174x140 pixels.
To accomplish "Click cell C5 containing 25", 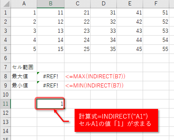I will pyautogui.click(x=77, y=49).
